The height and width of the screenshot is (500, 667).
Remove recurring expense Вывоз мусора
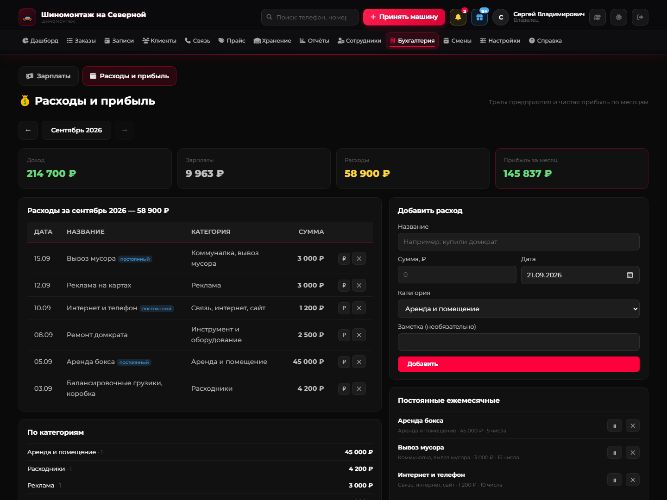pyautogui.click(x=633, y=452)
